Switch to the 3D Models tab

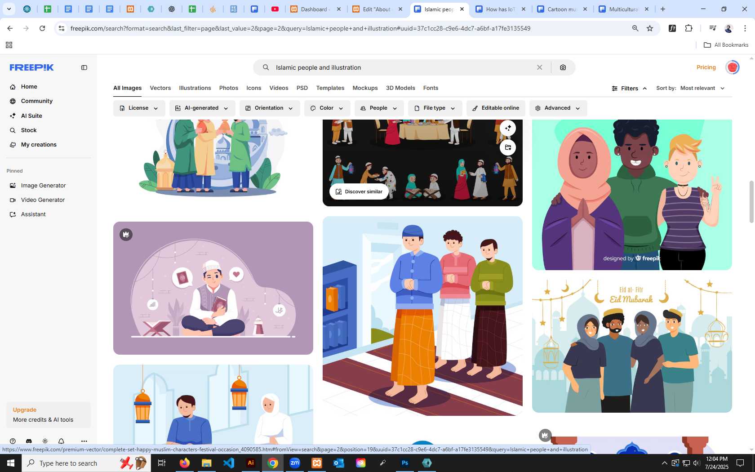(x=400, y=88)
